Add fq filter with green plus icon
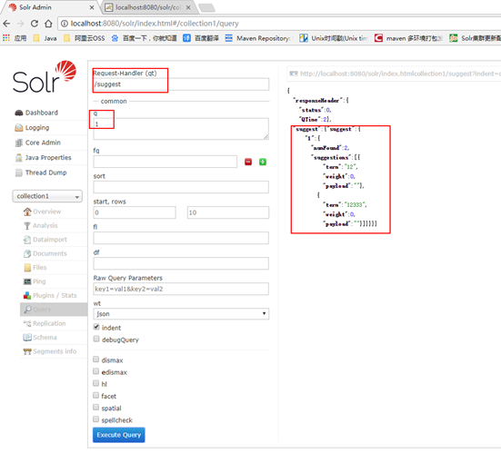501x463 pixels. point(263,162)
